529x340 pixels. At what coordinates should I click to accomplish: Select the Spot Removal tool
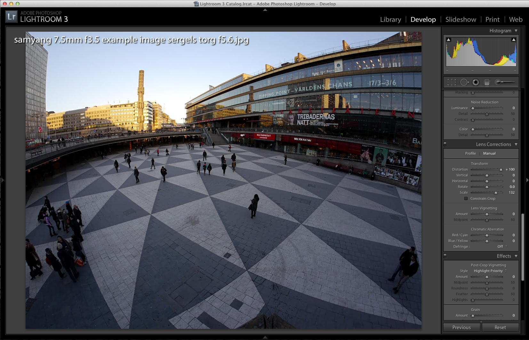click(464, 82)
